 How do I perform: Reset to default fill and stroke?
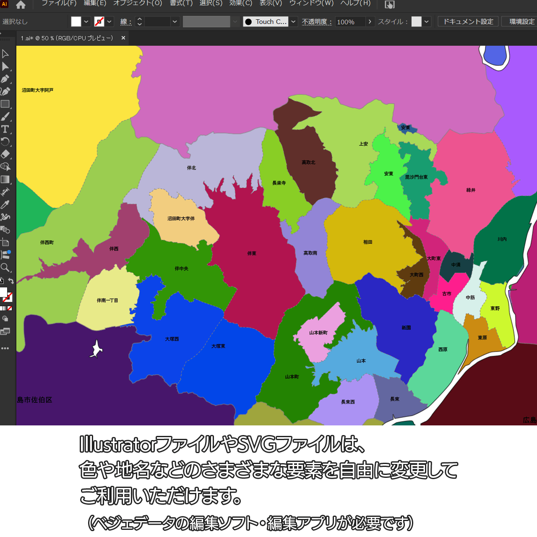point(2,281)
